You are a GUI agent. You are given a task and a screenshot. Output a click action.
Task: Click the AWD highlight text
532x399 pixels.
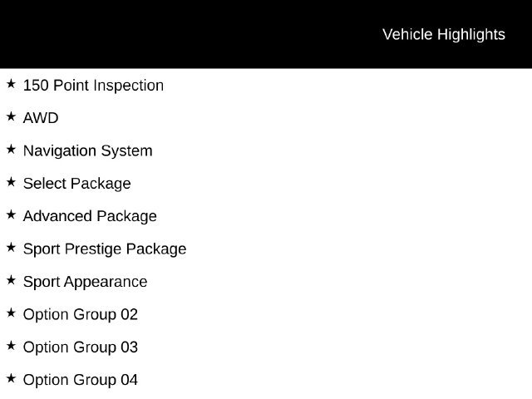(x=41, y=118)
